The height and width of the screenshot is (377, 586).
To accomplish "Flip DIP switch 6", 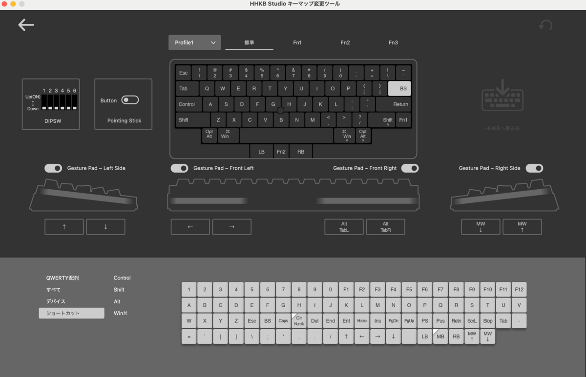I will click(x=75, y=102).
